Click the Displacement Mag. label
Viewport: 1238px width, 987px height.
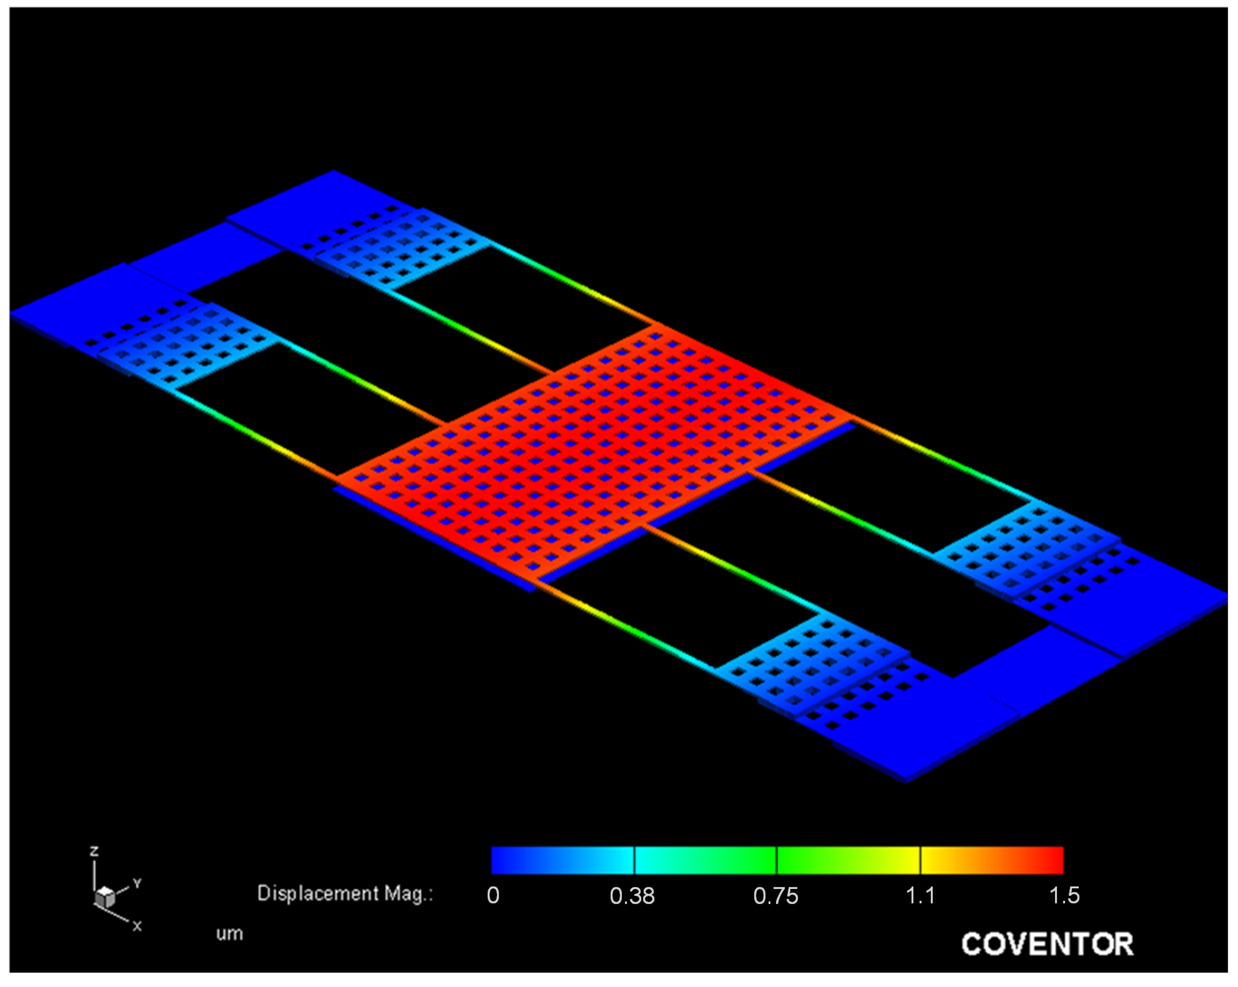(345, 894)
